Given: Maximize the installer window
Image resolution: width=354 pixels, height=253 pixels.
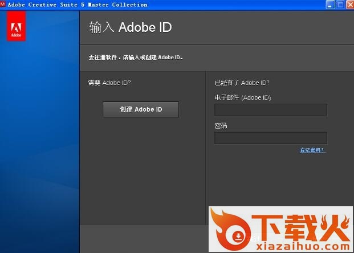Looking at the screenshot, I should pyautogui.click(x=340, y=5).
